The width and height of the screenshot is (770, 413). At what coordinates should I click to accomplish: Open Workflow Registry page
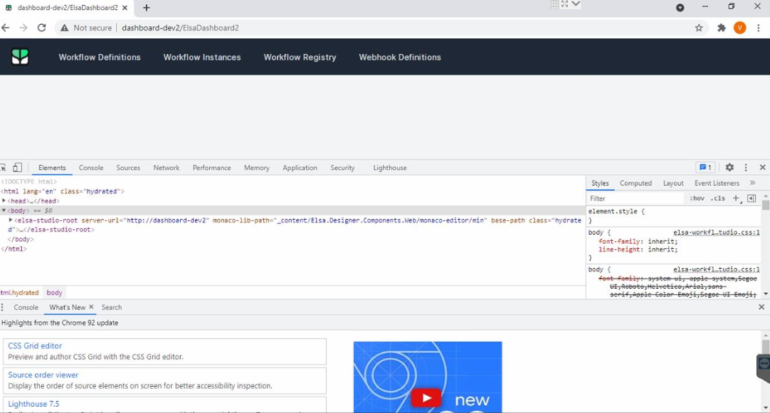point(300,58)
